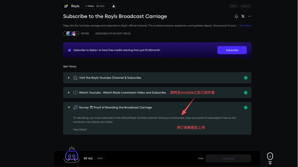Select the Layer 2 tag

pyautogui.click(x=245, y=6)
